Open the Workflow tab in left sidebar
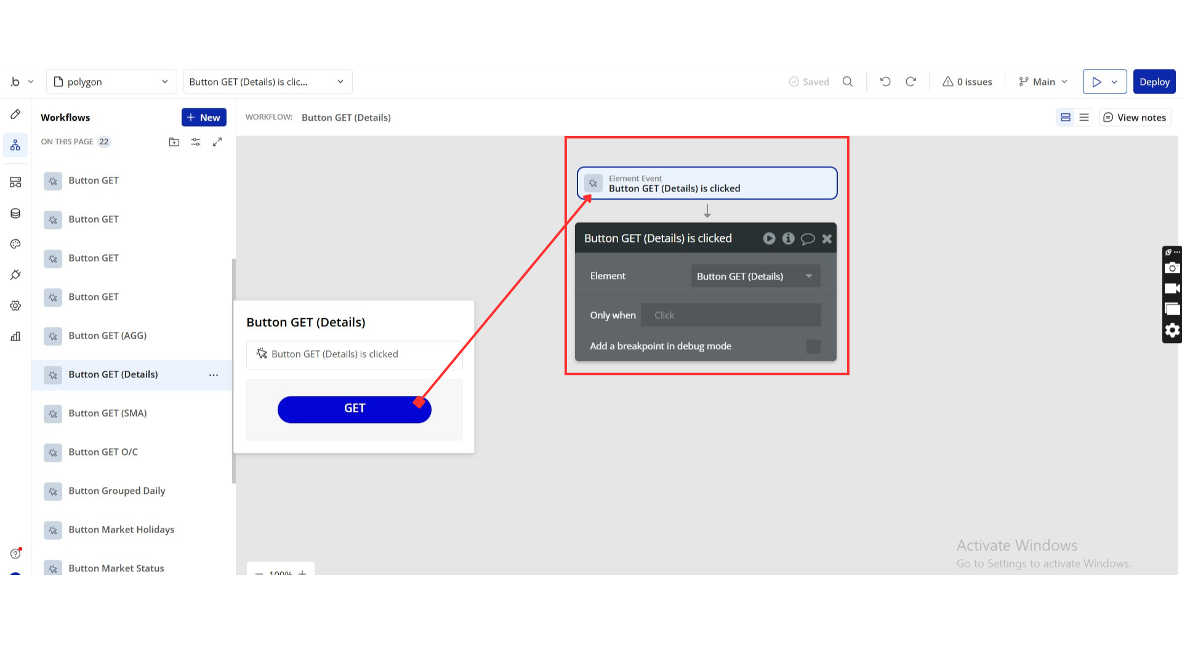 click(x=15, y=145)
